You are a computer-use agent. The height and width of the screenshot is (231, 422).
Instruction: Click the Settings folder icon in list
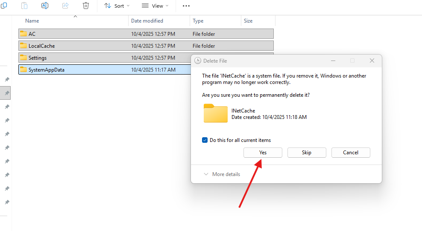[23, 58]
